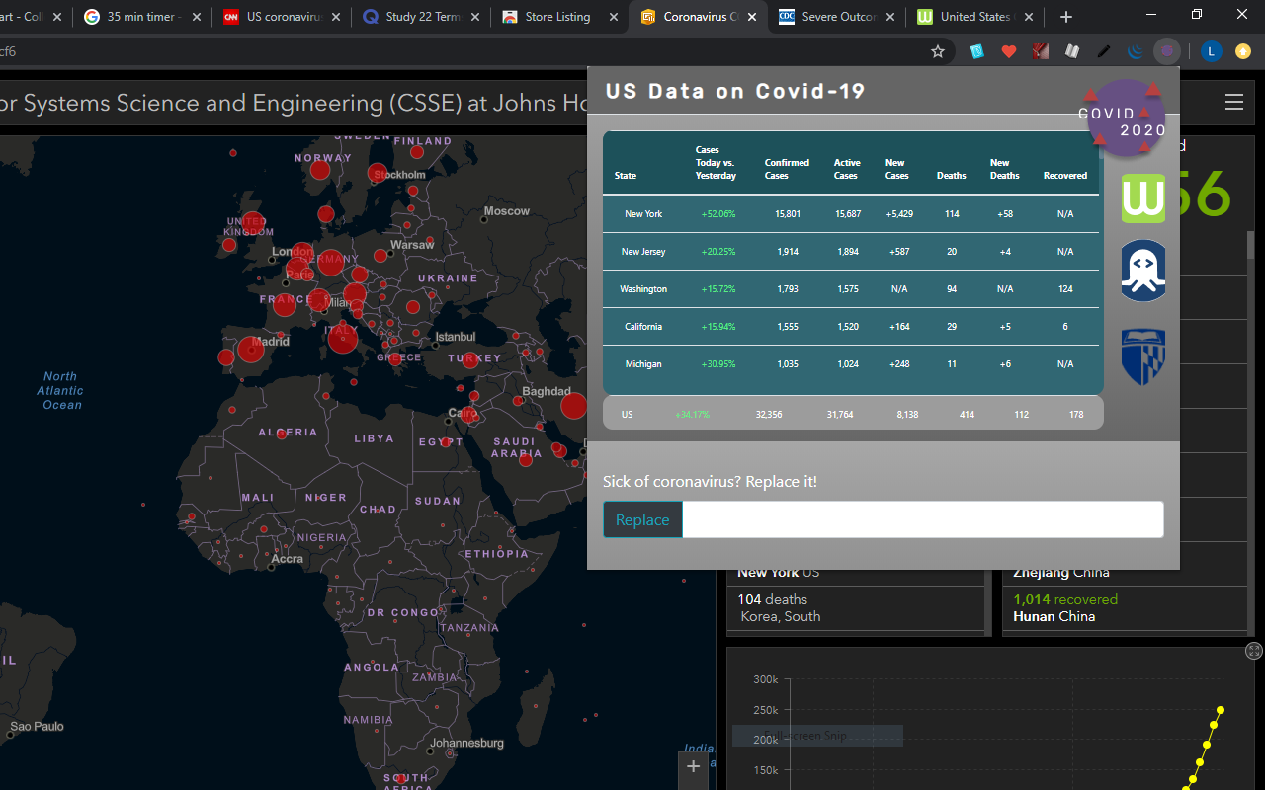Image resolution: width=1265 pixels, height=790 pixels.
Task: Select the Michigan state cell
Action: coord(643,364)
